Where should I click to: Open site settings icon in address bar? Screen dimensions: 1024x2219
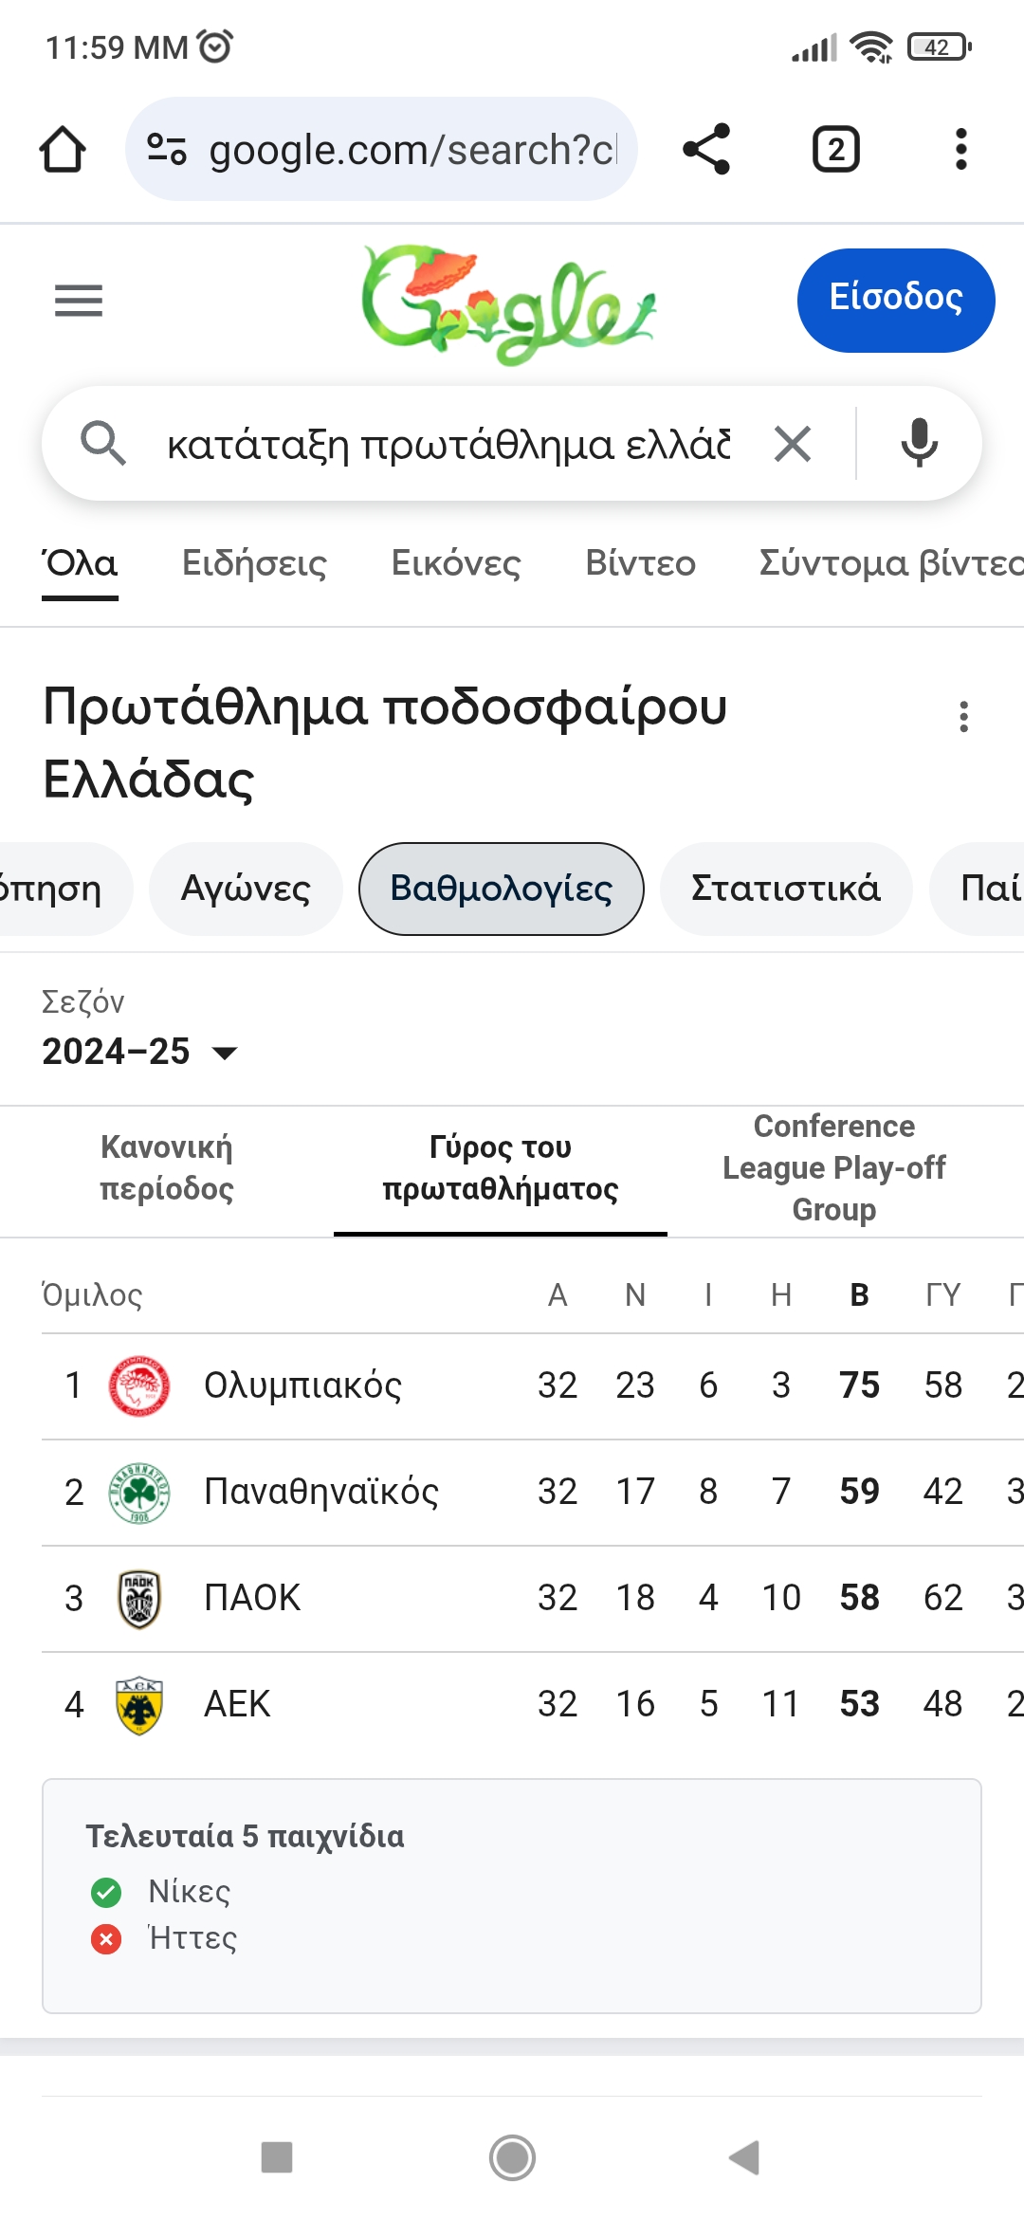pyautogui.click(x=167, y=150)
